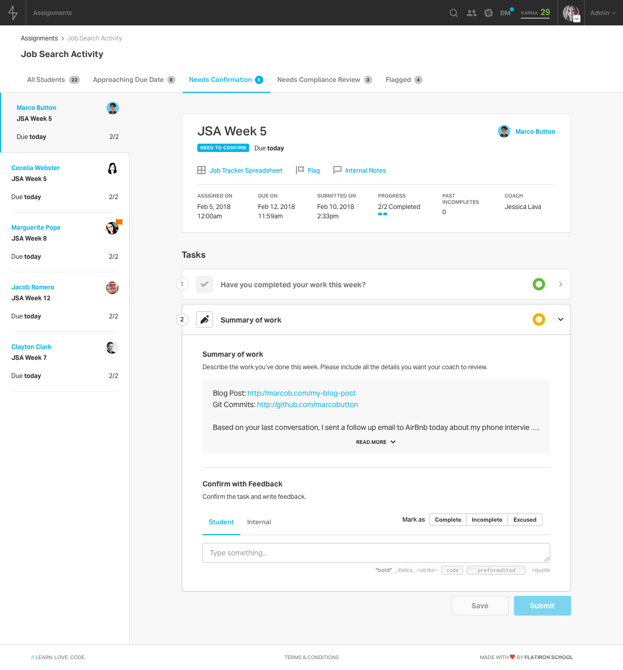Screen dimensions: 623x670
Task: Open the people/users icon in top bar
Action: tap(471, 13)
